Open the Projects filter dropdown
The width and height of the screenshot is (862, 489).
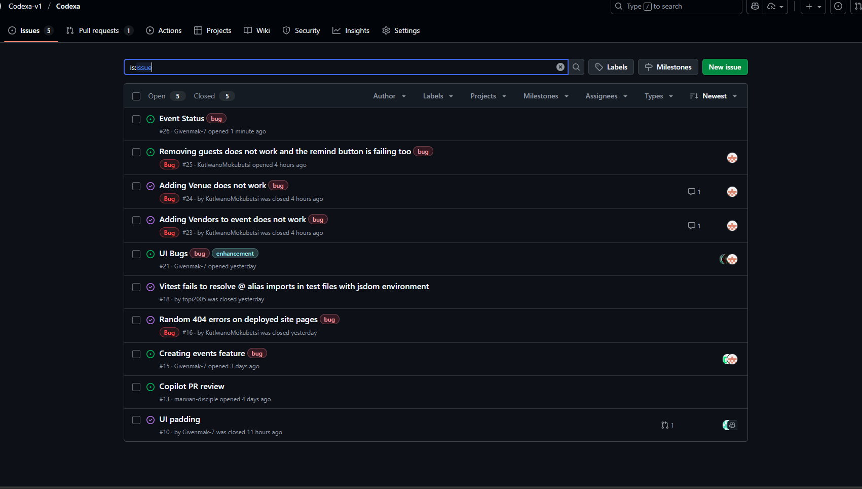[488, 96]
